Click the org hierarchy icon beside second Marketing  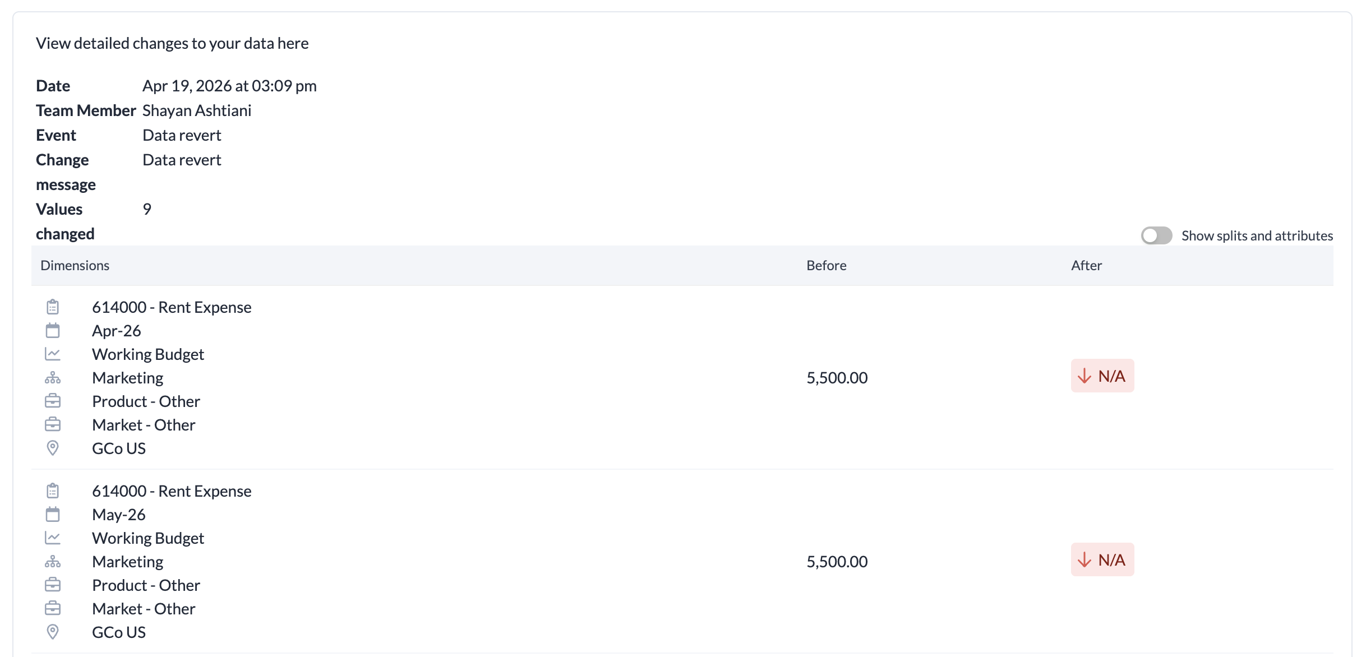tap(53, 562)
